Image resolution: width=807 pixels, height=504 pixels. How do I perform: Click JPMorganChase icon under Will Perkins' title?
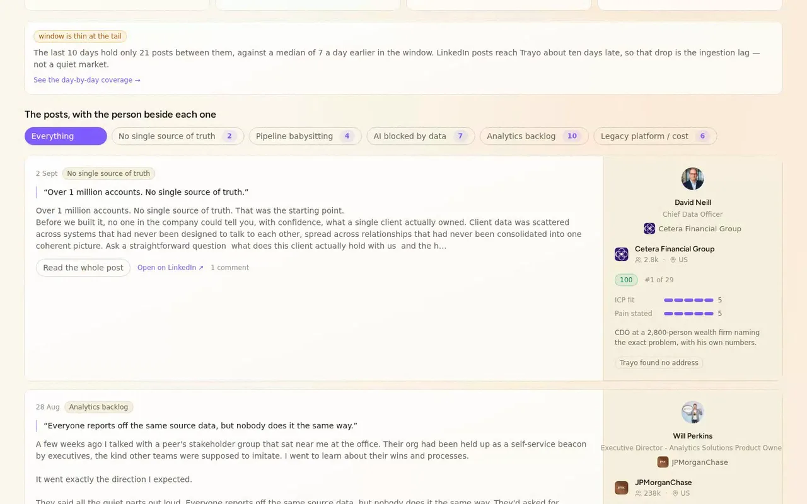click(663, 462)
